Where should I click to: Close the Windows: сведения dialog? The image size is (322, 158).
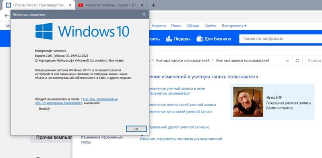tap(144, 14)
